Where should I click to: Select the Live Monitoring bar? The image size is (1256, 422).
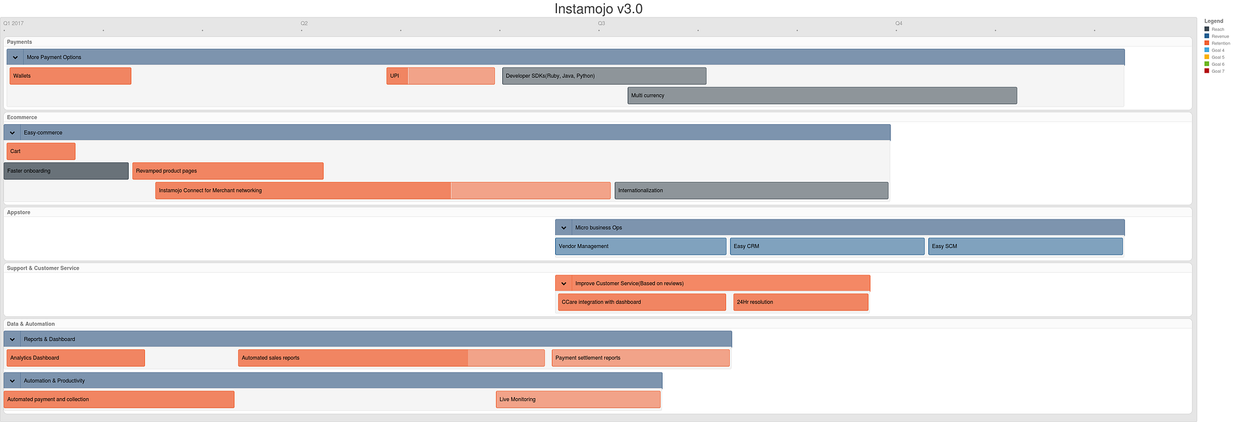578,399
